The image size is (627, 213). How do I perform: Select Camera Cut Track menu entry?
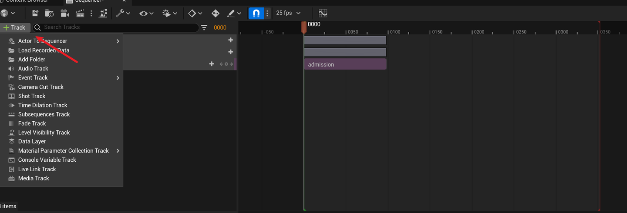[x=41, y=87]
